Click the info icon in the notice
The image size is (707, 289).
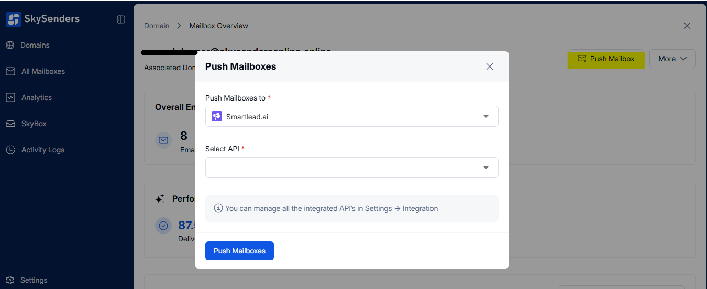coord(218,208)
